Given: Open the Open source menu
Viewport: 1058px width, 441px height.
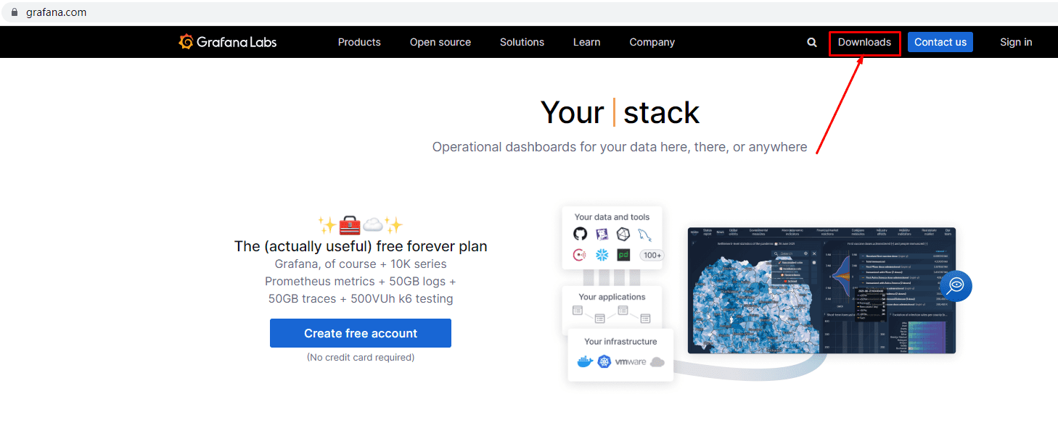Looking at the screenshot, I should tap(440, 42).
